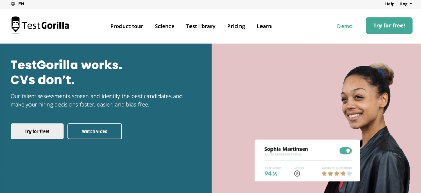The width and height of the screenshot is (421, 193).
Task: Click the white Try for free! hero button
Action: pos(37,131)
